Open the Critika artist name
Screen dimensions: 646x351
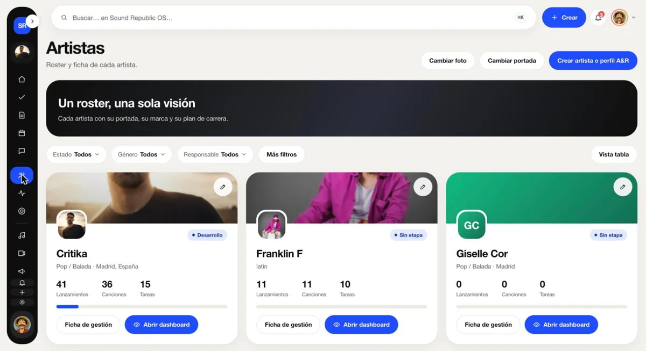point(72,254)
